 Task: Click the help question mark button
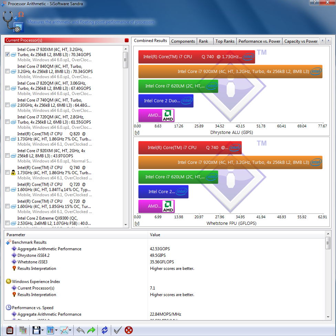pyautogui.click(x=314, y=2)
